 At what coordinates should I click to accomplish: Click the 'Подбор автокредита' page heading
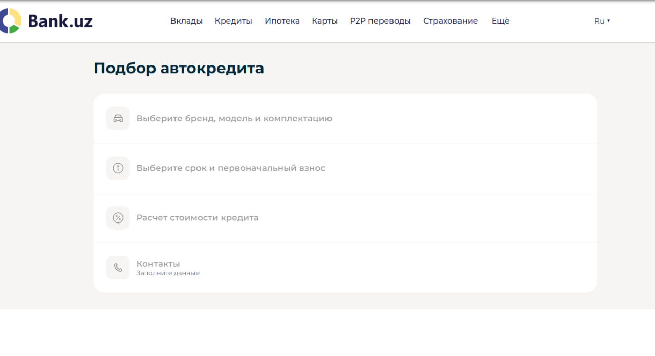click(179, 68)
